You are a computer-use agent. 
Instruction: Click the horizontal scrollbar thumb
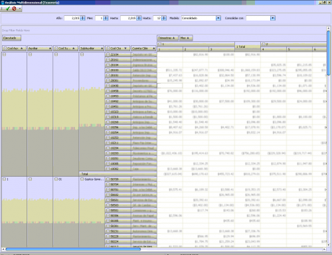click(x=73, y=249)
